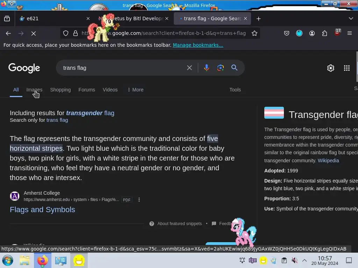358x268 pixels.
Task: Show site security padlock information
Action: (76, 33)
